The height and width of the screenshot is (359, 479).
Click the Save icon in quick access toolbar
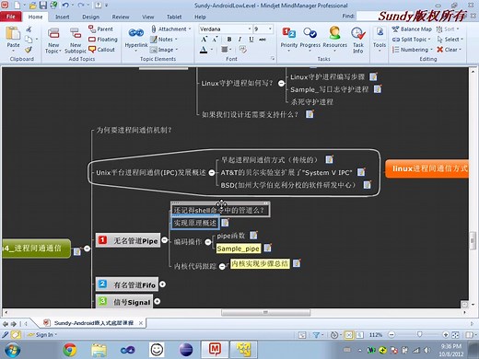tap(43, 6)
